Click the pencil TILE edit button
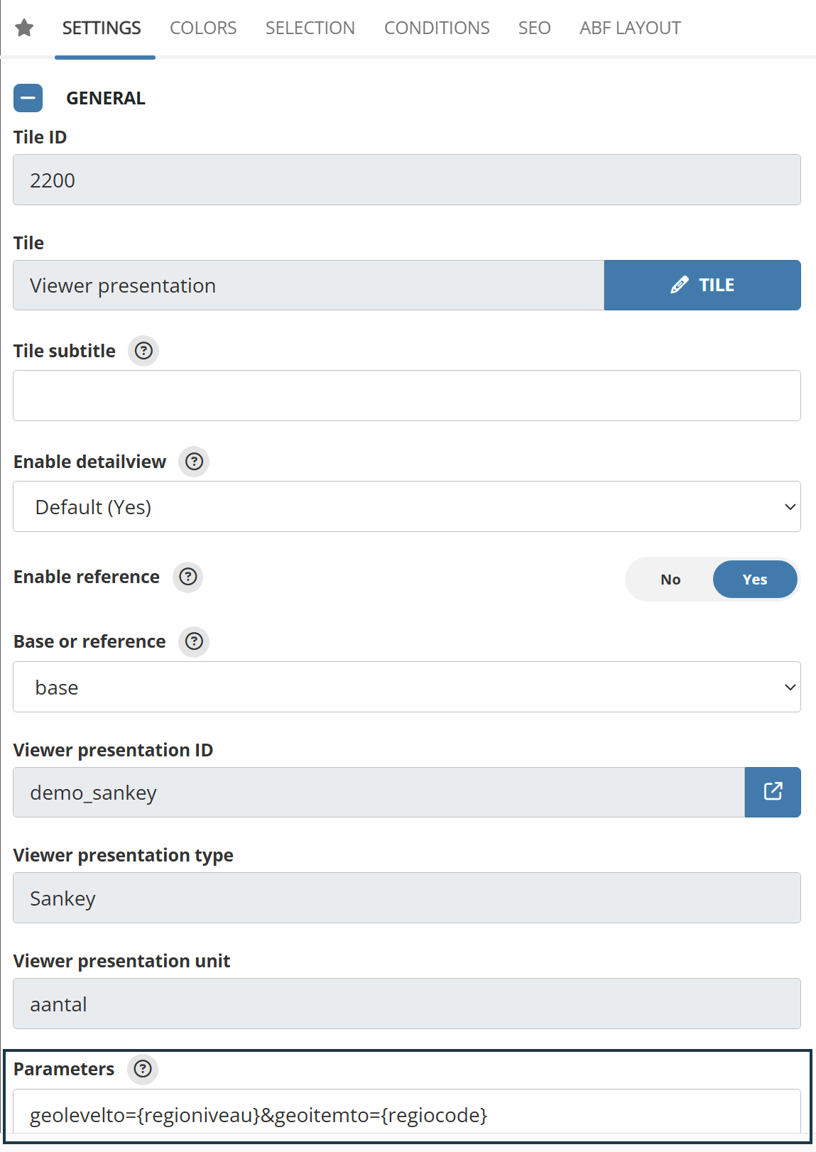Viewport: 816px width, 1152px height. point(702,286)
